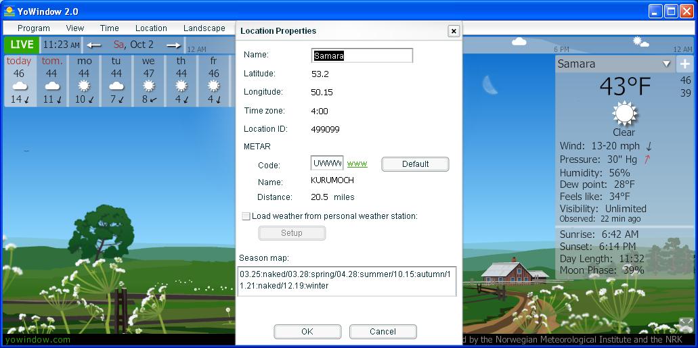Click the 6 PM timeline marker
The height and width of the screenshot is (348, 698).
[x=561, y=49]
